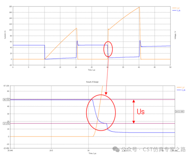The height and width of the screenshot is (157, 192).
Task: Select the 48.718 marker value label
Action: 6,100
